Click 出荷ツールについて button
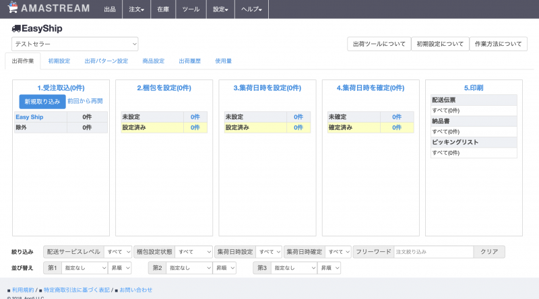539x299 pixels. (379, 44)
